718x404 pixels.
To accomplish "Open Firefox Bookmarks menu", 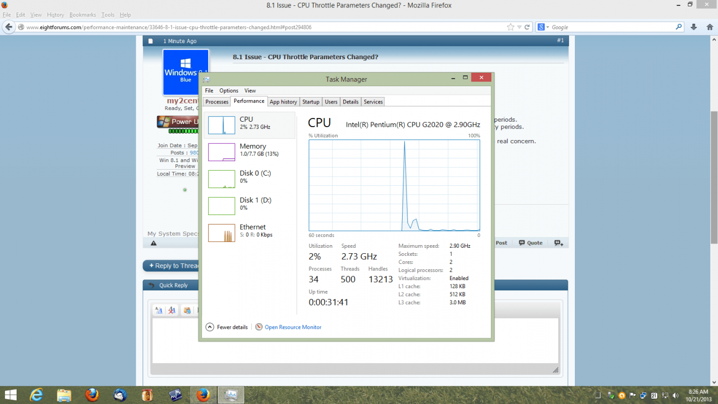I will click(82, 15).
